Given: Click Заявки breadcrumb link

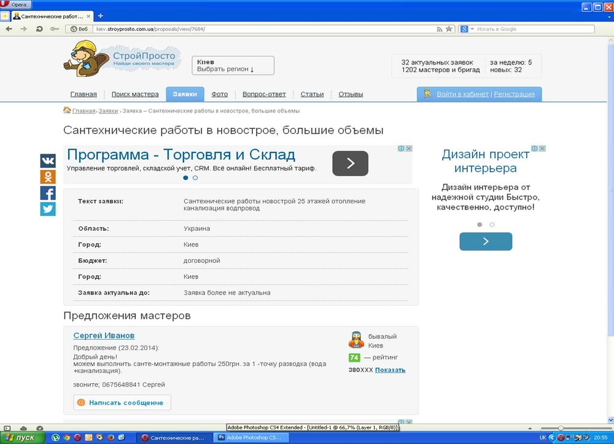Looking at the screenshot, I should (108, 111).
